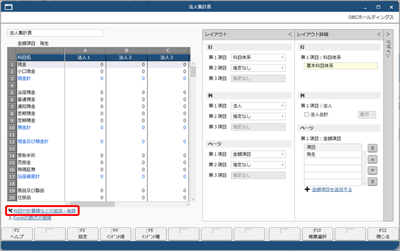Move selected amount item down

coord(373,170)
